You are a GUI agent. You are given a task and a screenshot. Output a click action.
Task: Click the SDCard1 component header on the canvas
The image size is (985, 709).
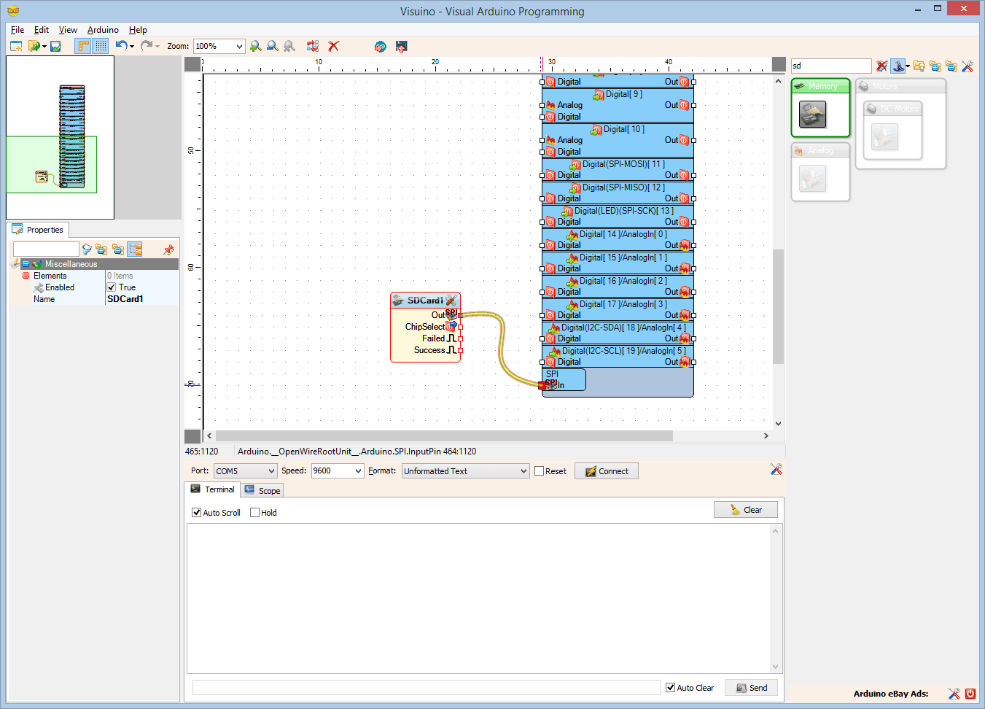click(x=423, y=301)
